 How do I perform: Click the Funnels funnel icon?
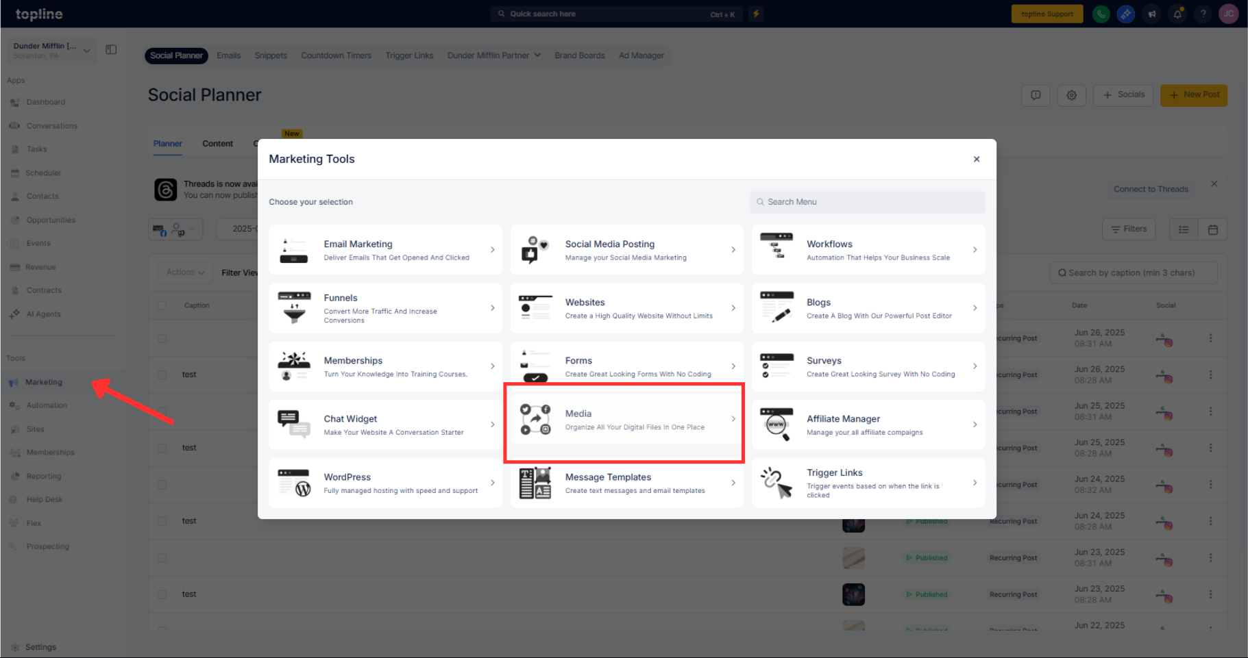pyautogui.click(x=294, y=307)
